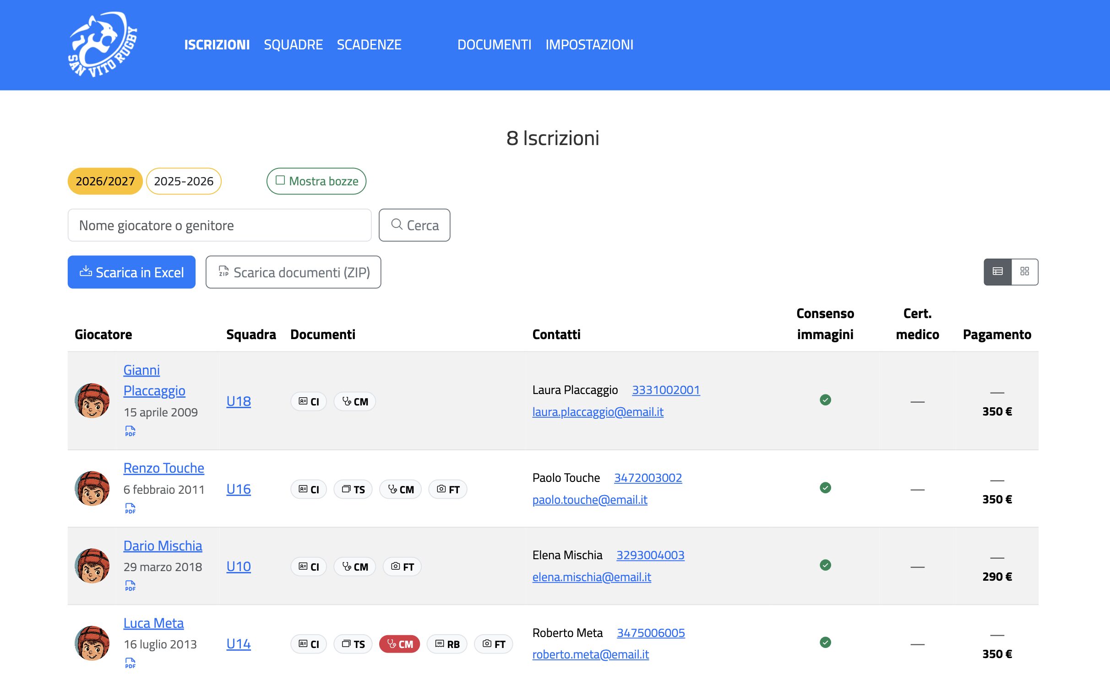Call phone number 3472003002

[x=648, y=478]
